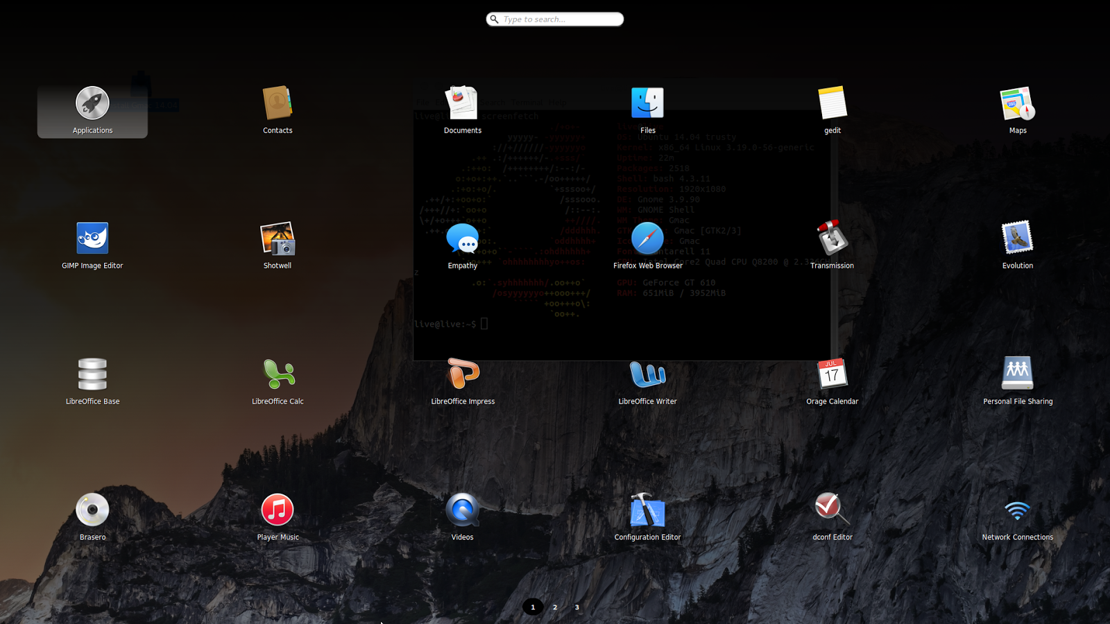Open Shotwell photo manager
1110x624 pixels.
coord(277,239)
